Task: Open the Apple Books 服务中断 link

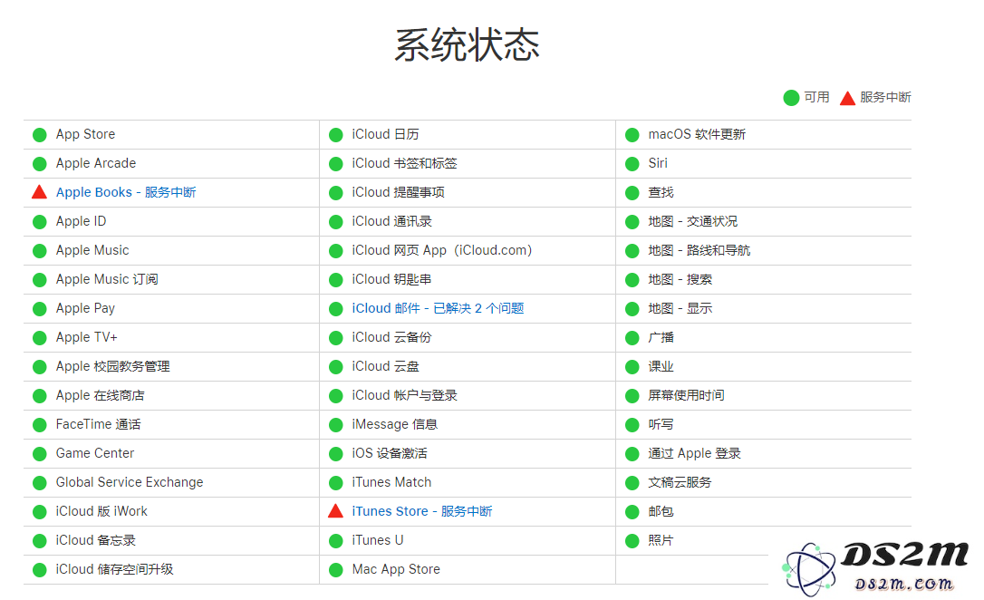Action: click(126, 192)
